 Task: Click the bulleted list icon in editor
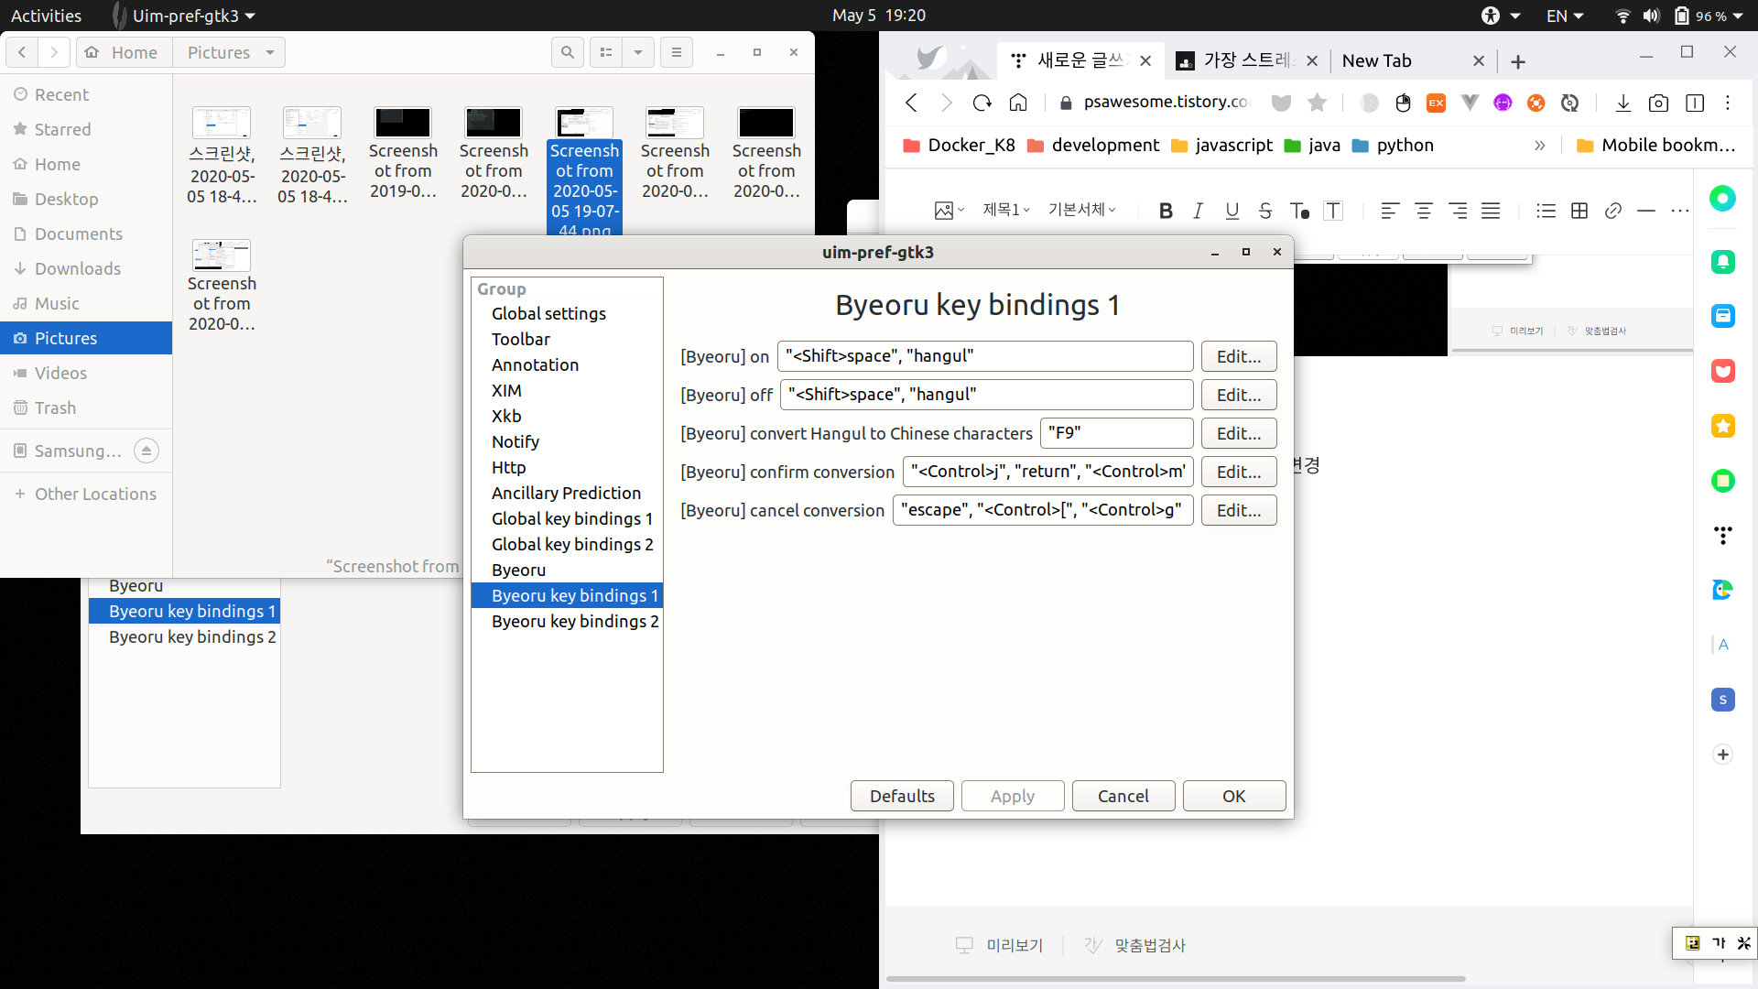1546,211
